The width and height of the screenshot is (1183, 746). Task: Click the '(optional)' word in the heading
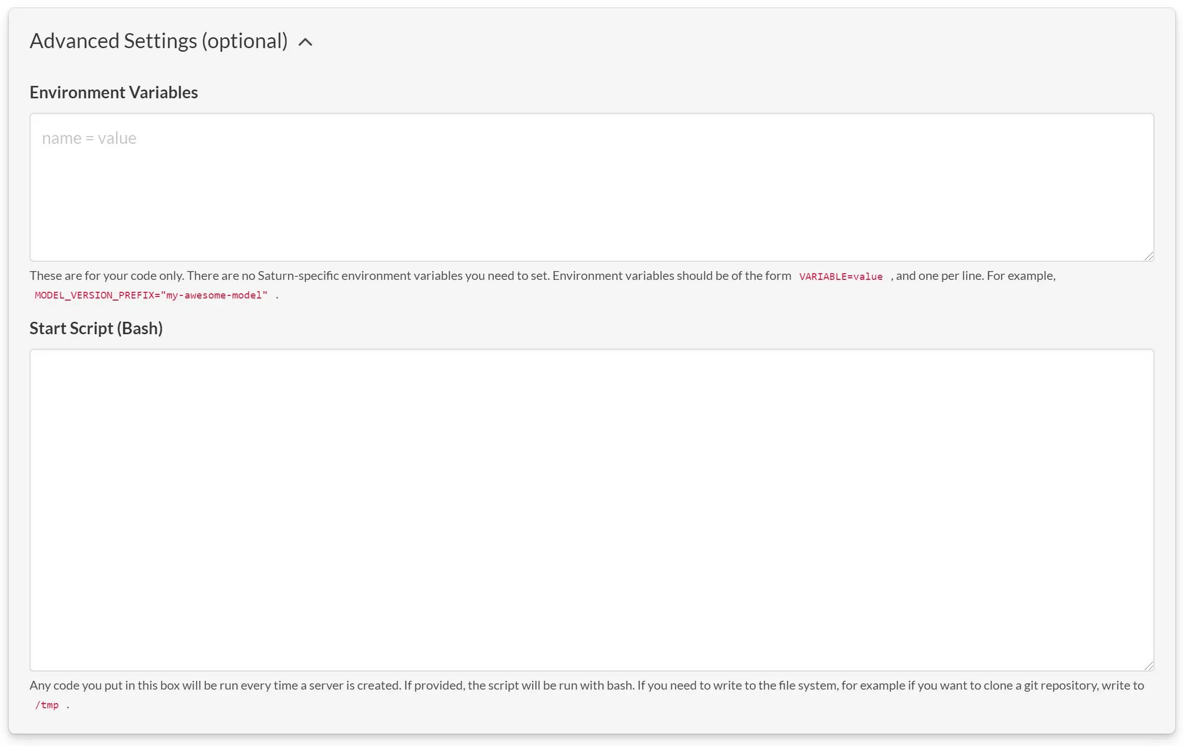pos(244,41)
